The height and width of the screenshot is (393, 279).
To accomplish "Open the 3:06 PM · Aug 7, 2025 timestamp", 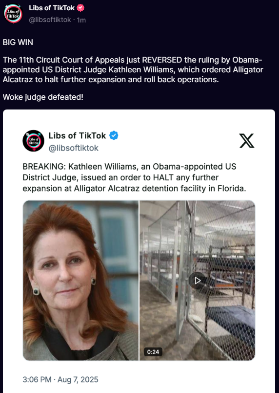I will (60, 379).
